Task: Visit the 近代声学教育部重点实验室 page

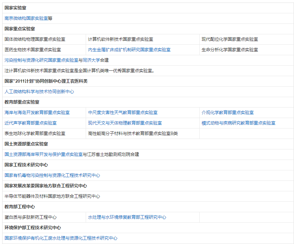Action: pos(30,123)
